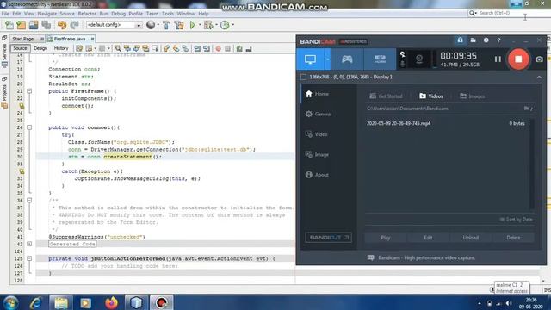Open the Tools menu
Screen dimensions: 551x310
pos(168,14)
